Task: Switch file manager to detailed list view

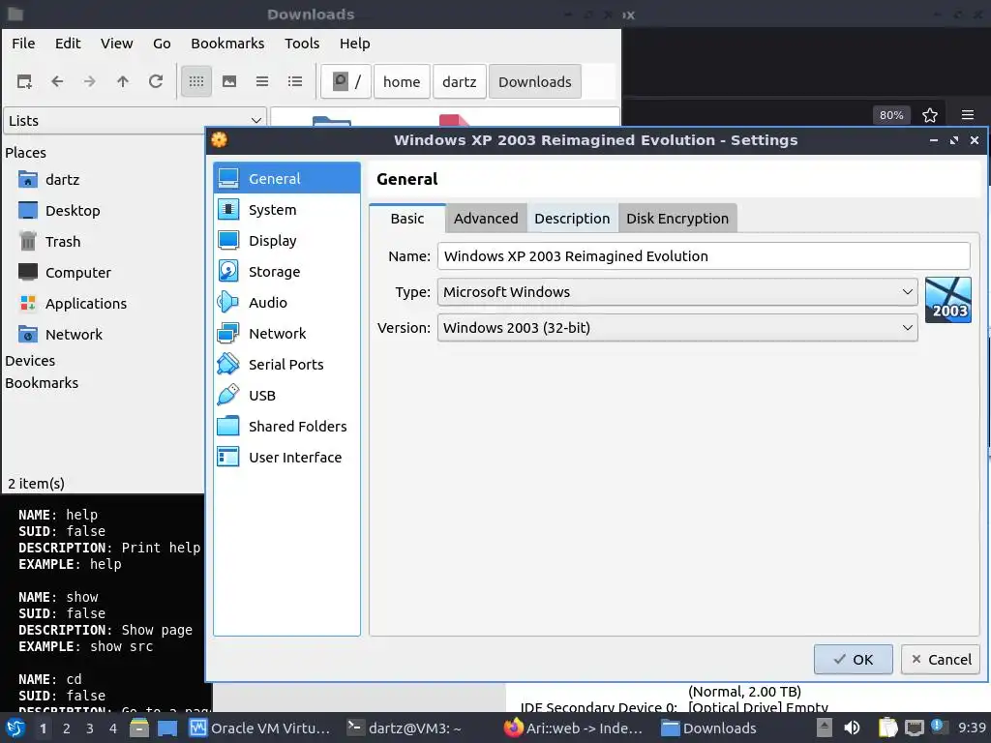Action: pyautogui.click(x=295, y=81)
